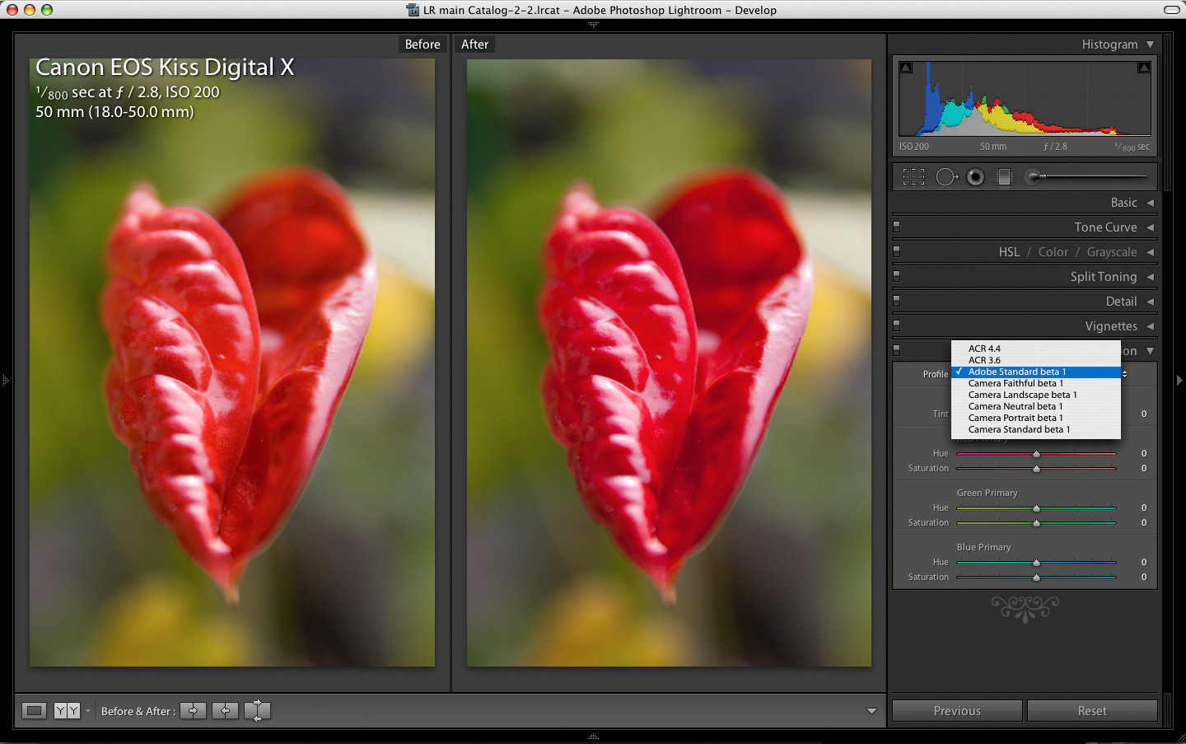The height and width of the screenshot is (744, 1186).
Task: Adjust the Blue Primary Hue slider
Action: 1036,563
